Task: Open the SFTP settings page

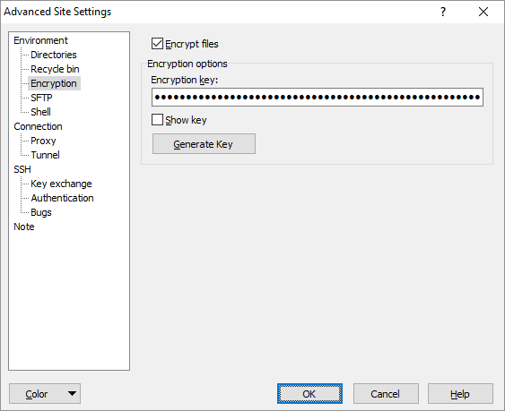Action: pyautogui.click(x=41, y=98)
